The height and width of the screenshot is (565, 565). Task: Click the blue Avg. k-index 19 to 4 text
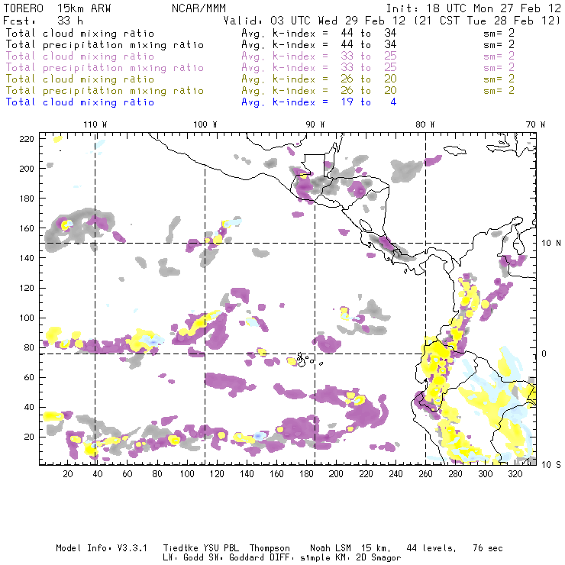click(x=318, y=102)
